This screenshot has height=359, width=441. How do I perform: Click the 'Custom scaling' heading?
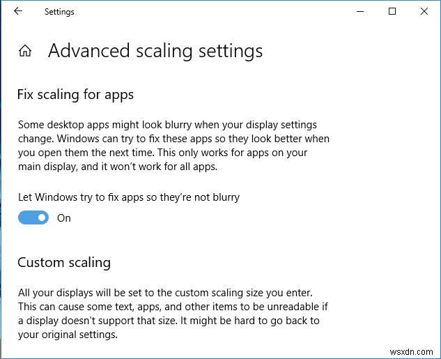pos(64,263)
